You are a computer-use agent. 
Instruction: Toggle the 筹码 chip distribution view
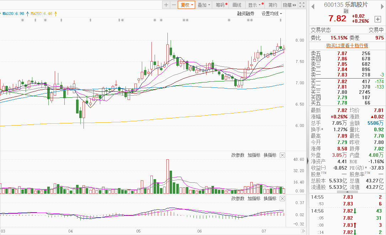pos(221,5)
